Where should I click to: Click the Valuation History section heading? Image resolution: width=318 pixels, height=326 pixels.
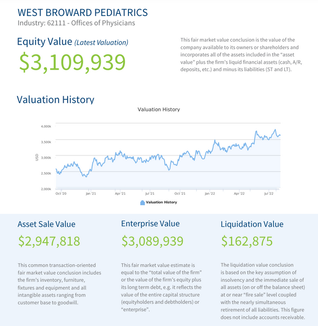pos(55,99)
